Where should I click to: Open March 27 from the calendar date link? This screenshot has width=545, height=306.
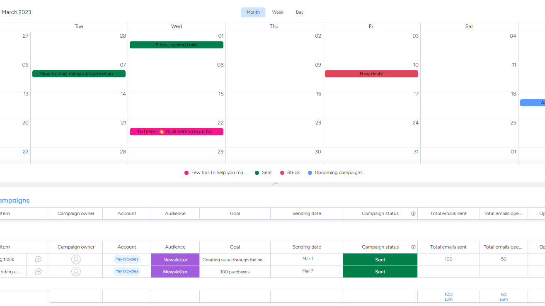coord(25,152)
